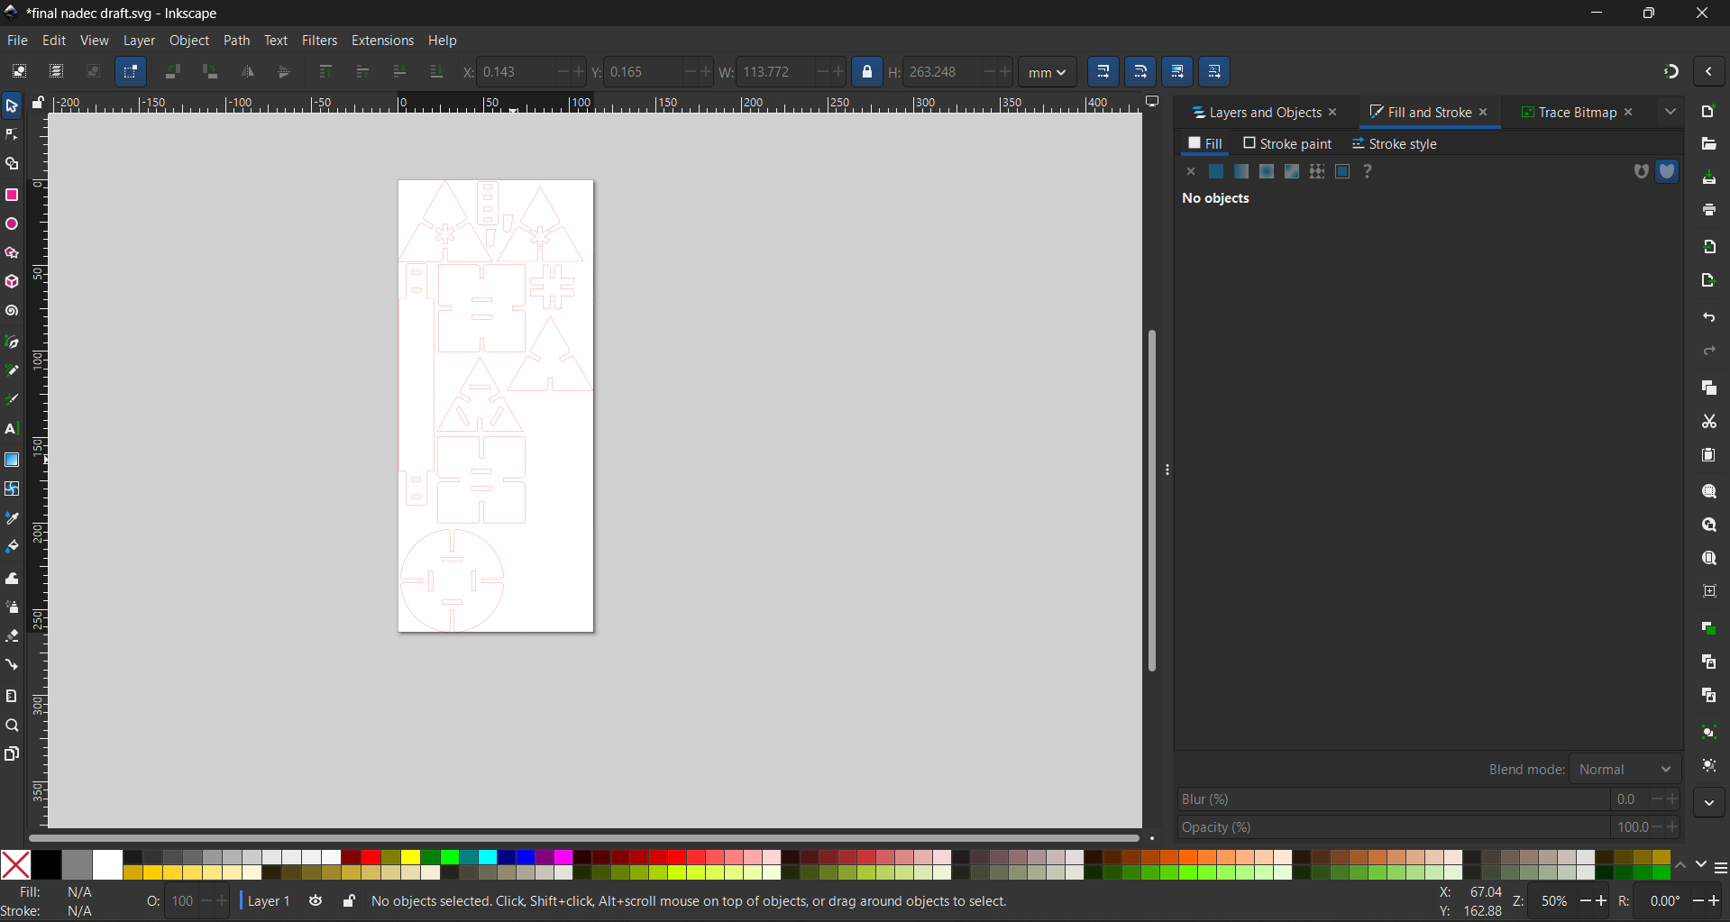Pick the Bezier pen tool
Image resolution: width=1730 pixels, height=922 pixels.
pyautogui.click(x=12, y=342)
